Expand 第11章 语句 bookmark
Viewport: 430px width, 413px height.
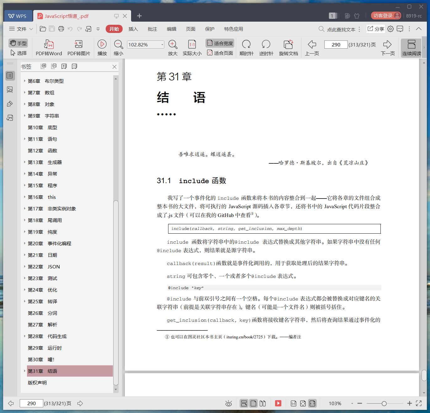coord(24,139)
